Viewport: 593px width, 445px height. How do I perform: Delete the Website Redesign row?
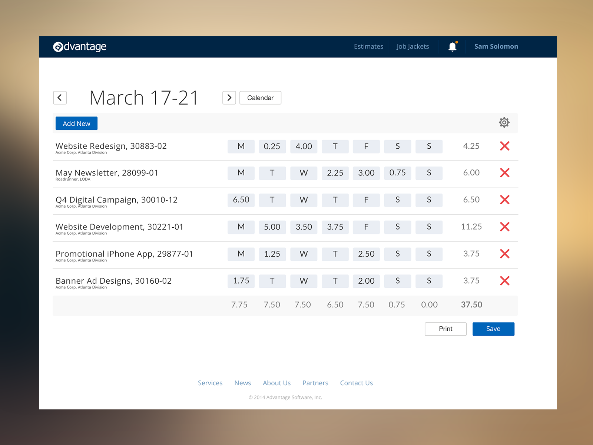505,146
